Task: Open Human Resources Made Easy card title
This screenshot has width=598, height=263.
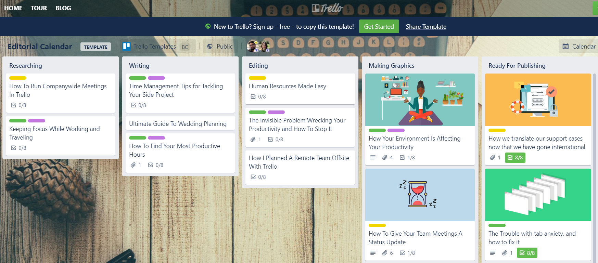Action: click(x=288, y=86)
